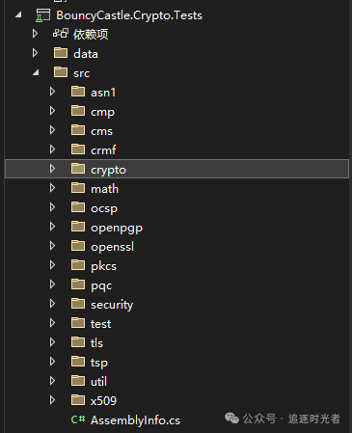Click the 依赖项 dependencies icon
The image size is (352, 433).
pyautogui.click(x=61, y=34)
